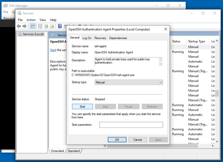The height and width of the screenshot is (162, 223).
Task: Open Properties via the Services toolbar icon
Action: 40,26
